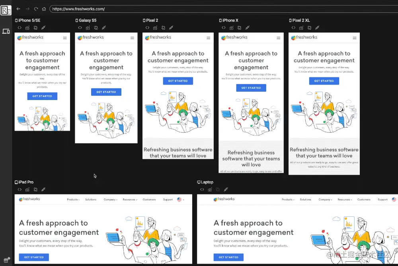
Task: Rotate the Pixel 2 XL device orientation
Action: point(309,28)
